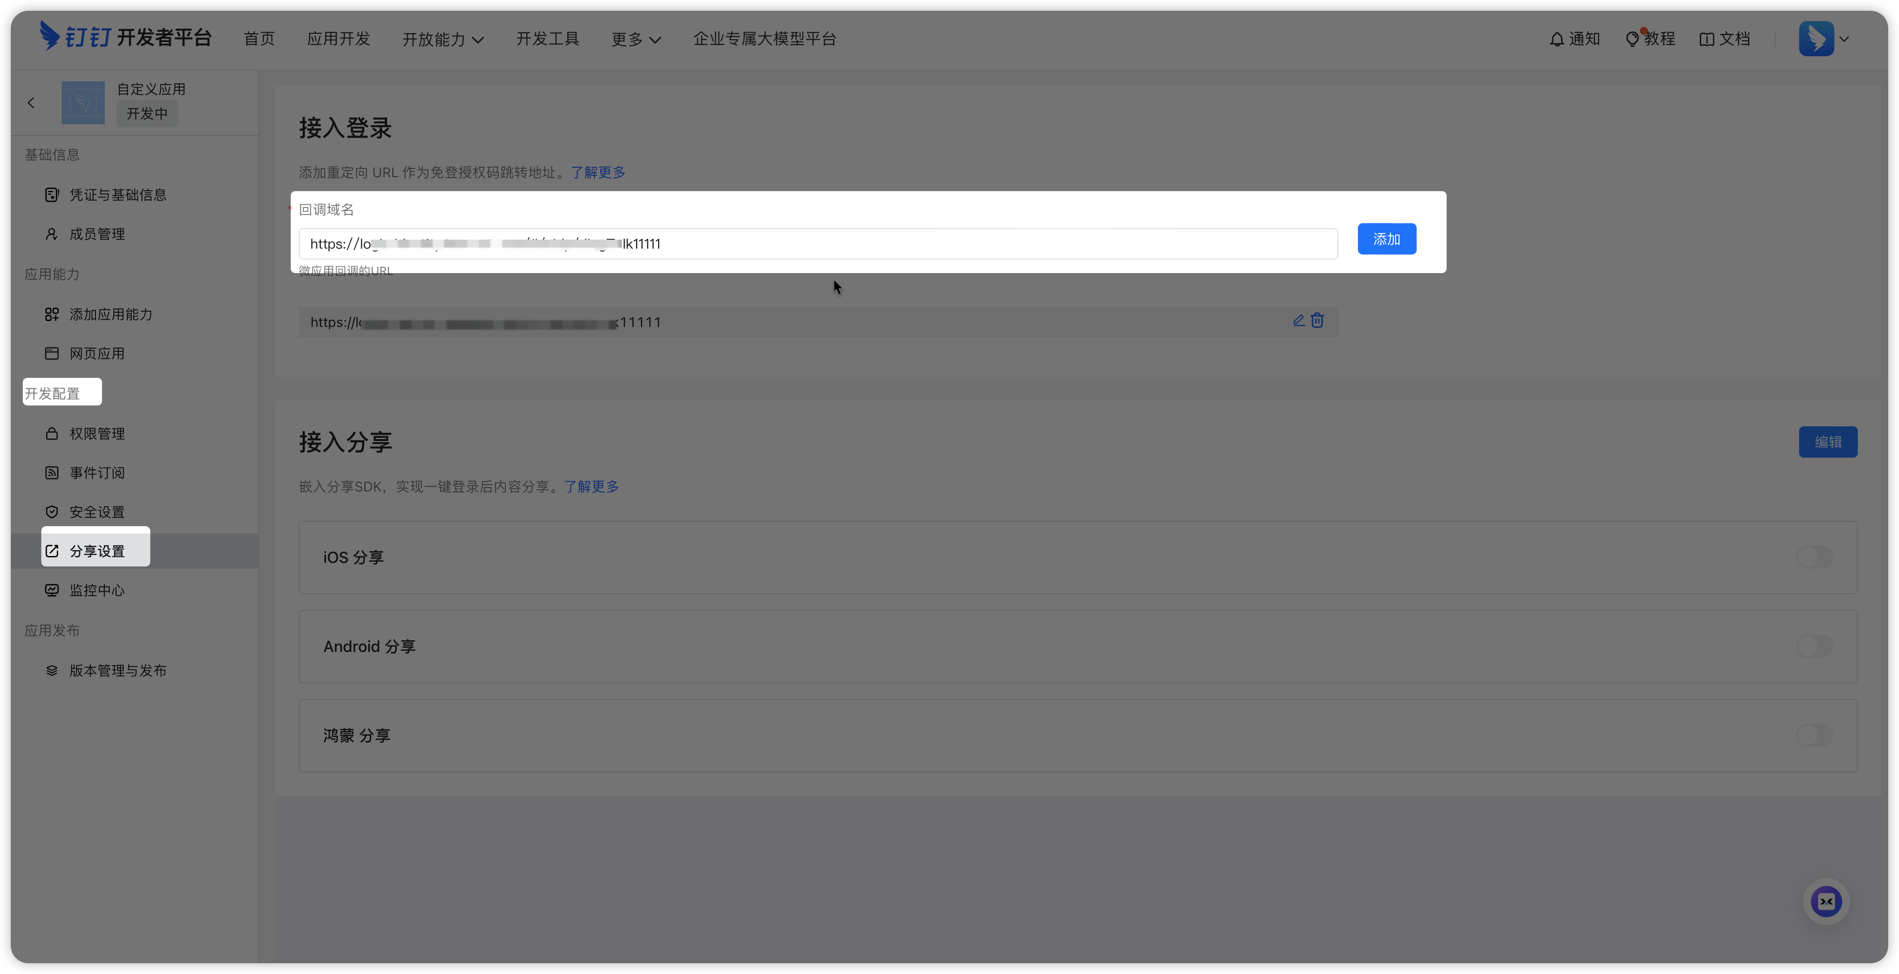The height and width of the screenshot is (974, 1899).
Task: Click the DingTalk developer platform logo
Action: [x=125, y=37]
